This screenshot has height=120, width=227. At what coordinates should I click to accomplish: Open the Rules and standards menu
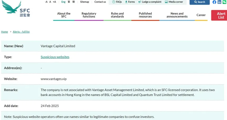[x=117, y=15]
